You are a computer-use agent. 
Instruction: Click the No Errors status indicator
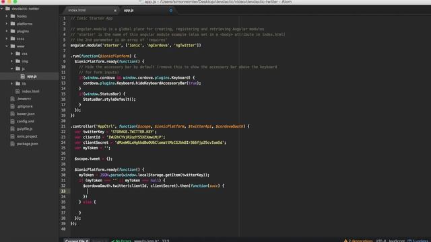point(121,241)
